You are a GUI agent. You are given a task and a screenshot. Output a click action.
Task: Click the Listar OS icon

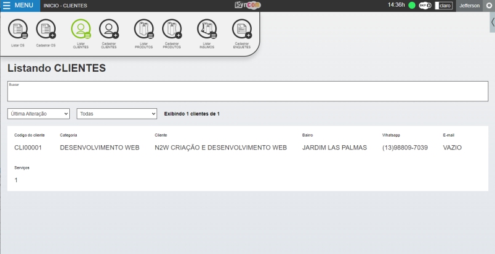18,29
